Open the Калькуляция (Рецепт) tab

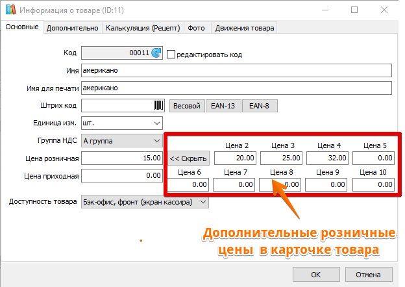point(143,28)
